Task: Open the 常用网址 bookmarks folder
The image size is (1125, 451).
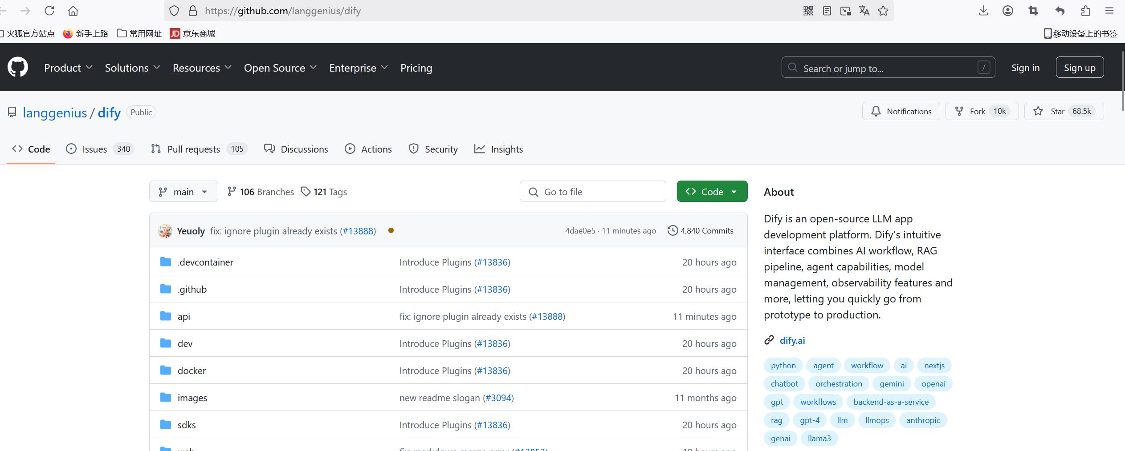Action: (139, 33)
